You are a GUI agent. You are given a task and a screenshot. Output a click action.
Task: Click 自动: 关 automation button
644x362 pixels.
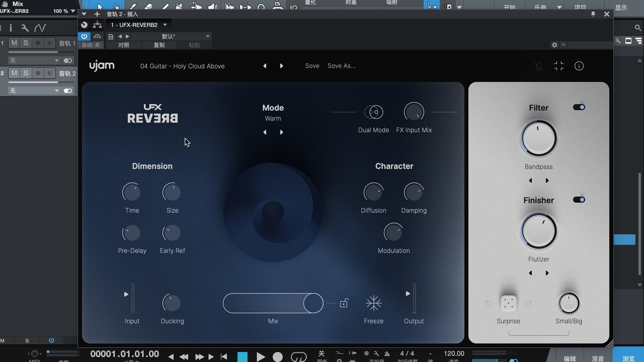91,45
